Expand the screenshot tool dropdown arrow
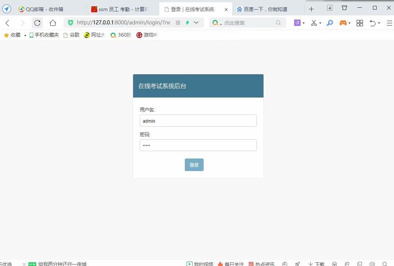The height and width of the screenshot is (266, 394). click(x=320, y=23)
